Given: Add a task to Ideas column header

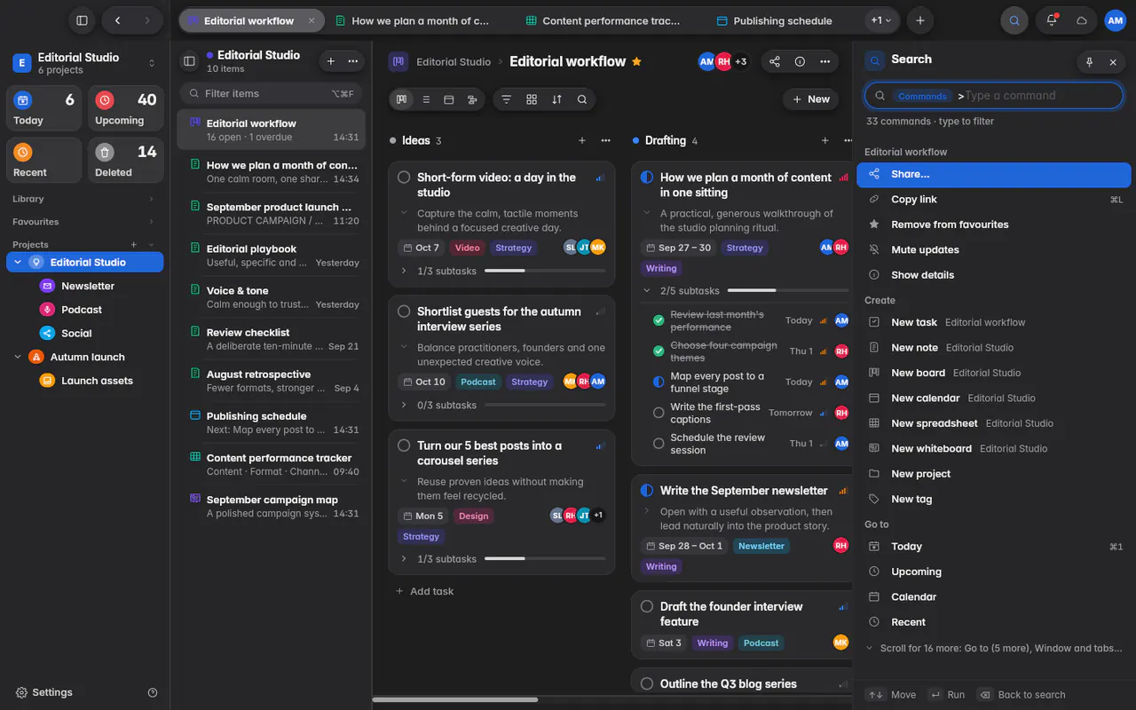Looking at the screenshot, I should [582, 140].
